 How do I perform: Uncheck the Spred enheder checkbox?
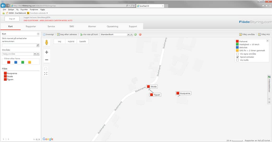click(x=237, y=57)
